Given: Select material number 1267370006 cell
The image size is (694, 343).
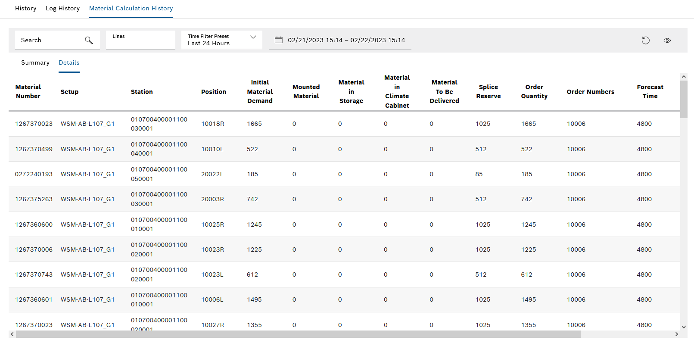Looking at the screenshot, I should pyautogui.click(x=34, y=249).
